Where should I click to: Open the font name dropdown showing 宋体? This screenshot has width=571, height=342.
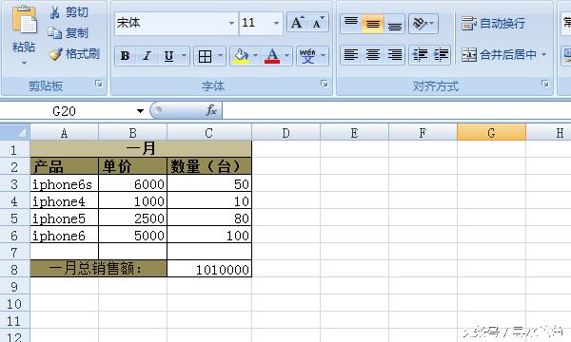(x=231, y=23)
